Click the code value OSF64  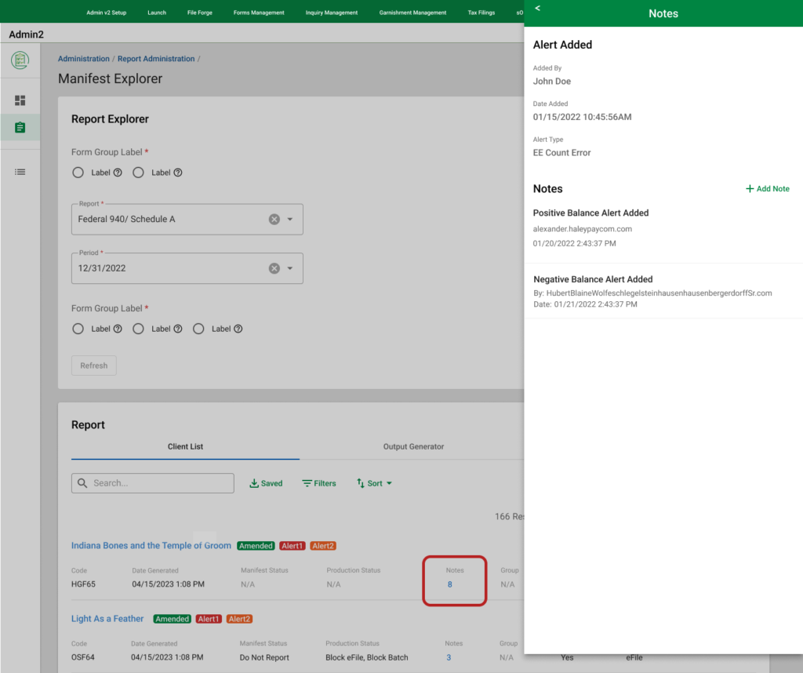[x=83, y=657]
